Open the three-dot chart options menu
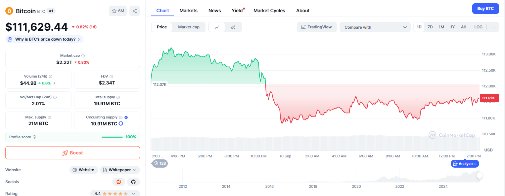The image size is (505, 196). (x=493, y=27)
